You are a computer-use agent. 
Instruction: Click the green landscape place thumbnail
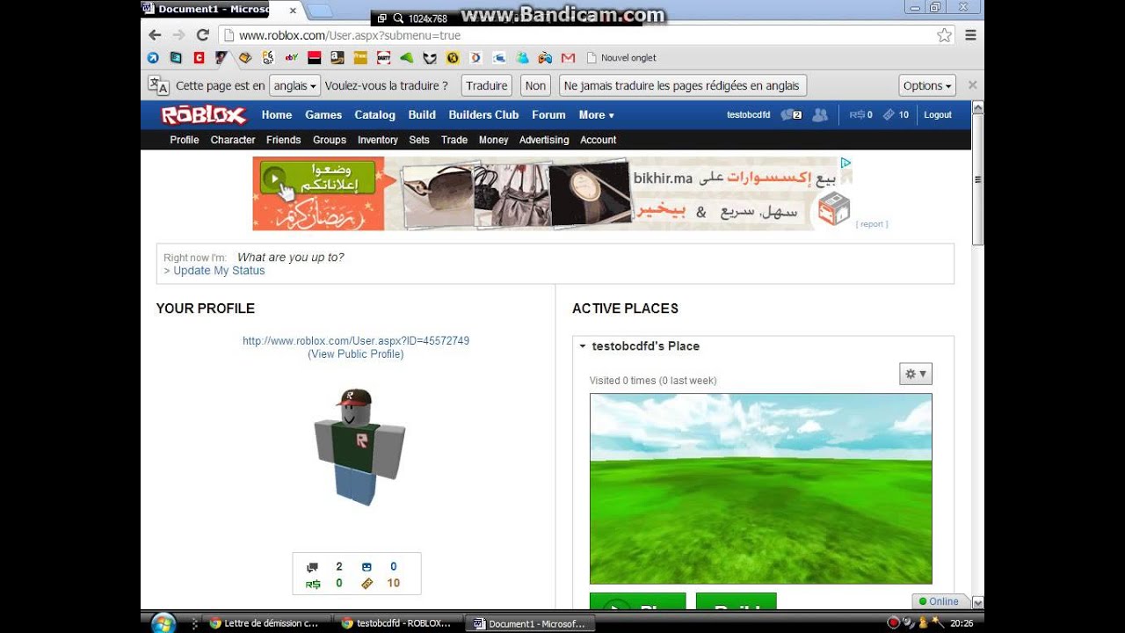point(761,489)
